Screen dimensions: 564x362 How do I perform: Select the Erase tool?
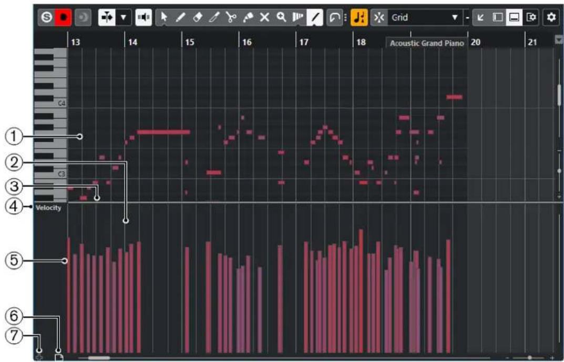(x=198, y=17)
